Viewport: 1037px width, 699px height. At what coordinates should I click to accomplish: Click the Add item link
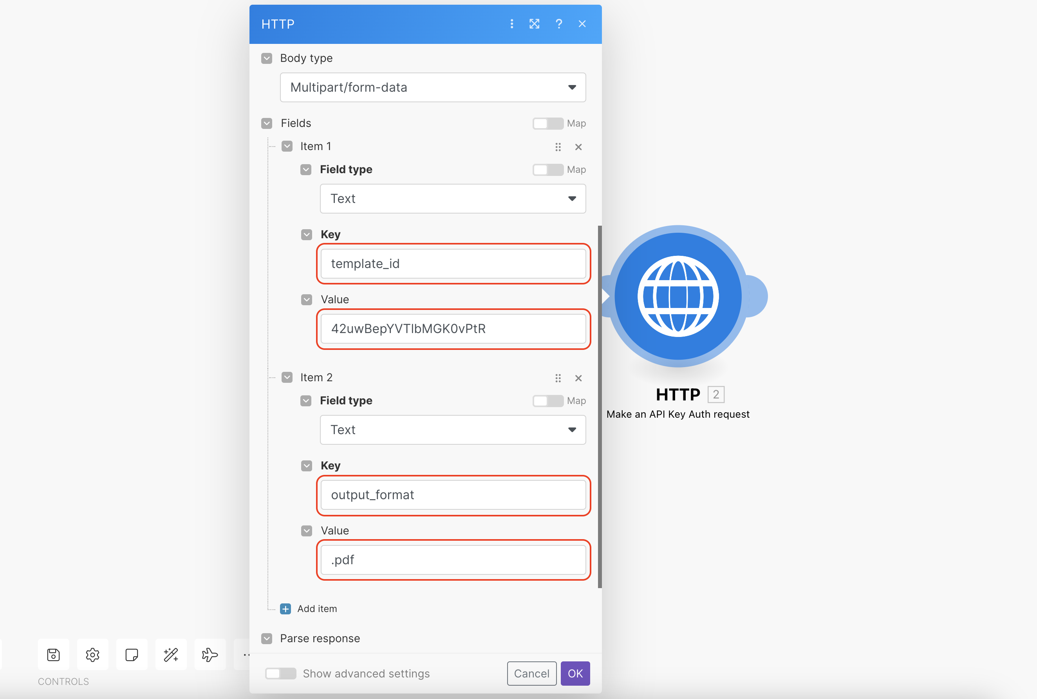click(317, 609)
